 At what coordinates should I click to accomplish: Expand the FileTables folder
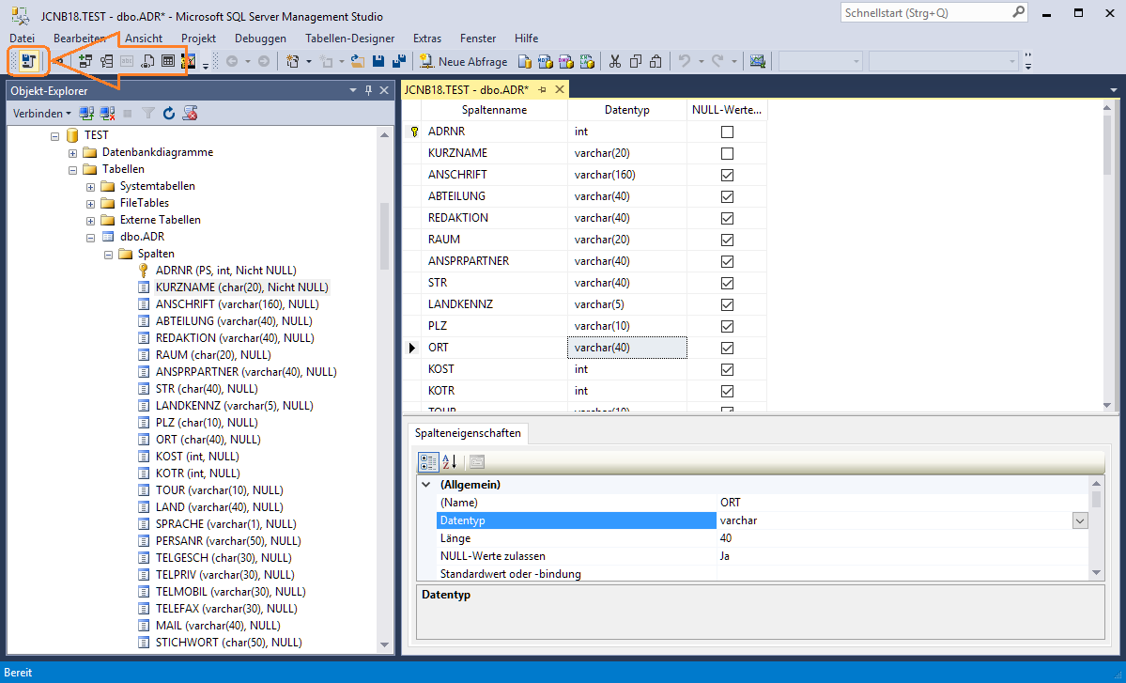90,204
